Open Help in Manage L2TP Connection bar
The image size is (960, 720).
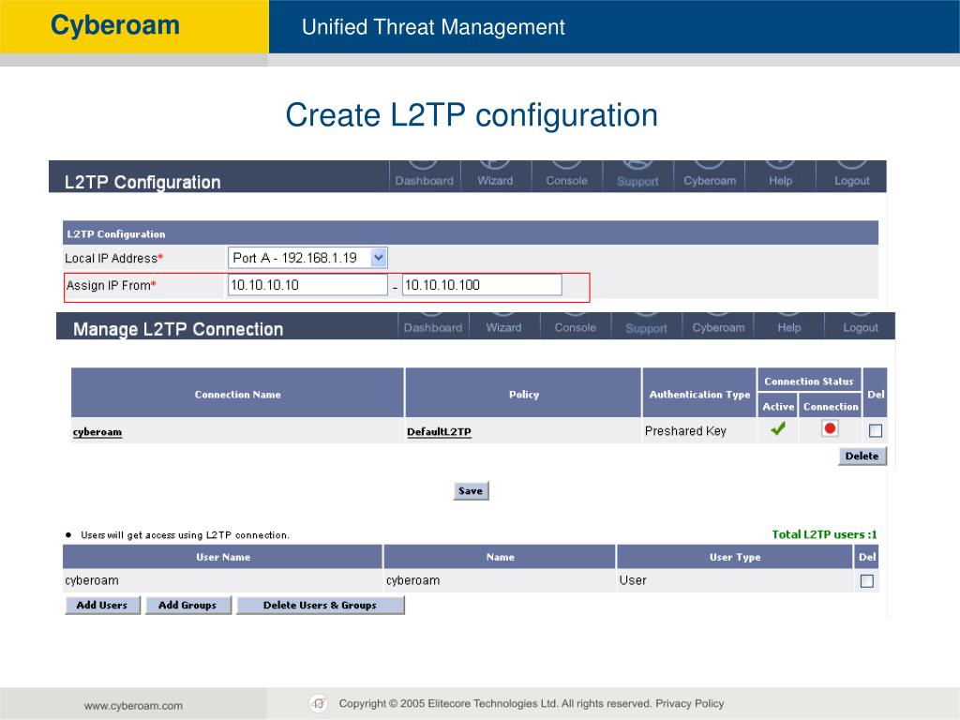(x=789, y=326)
